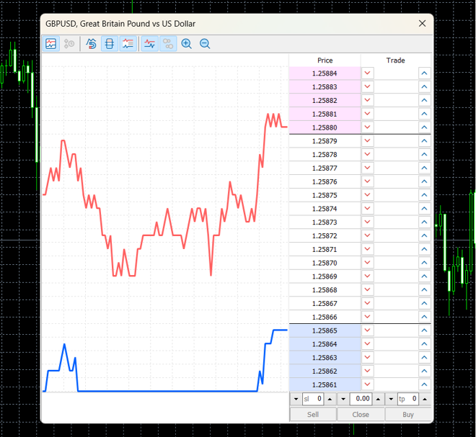Toggle the bid/ask lines icon

click(x=150, y=44)
